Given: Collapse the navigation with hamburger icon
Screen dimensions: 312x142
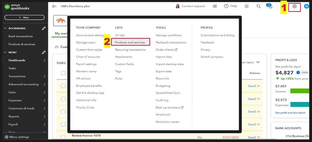Looking at the screenshot, I should (54, 6).
